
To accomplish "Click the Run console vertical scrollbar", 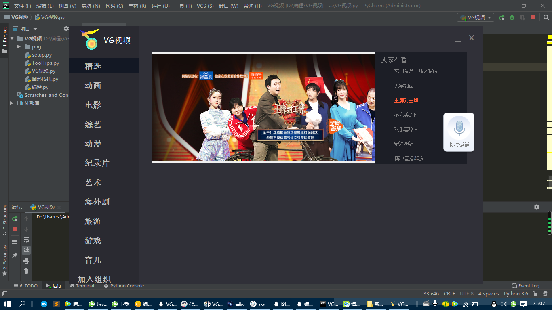I will [550, 222].
